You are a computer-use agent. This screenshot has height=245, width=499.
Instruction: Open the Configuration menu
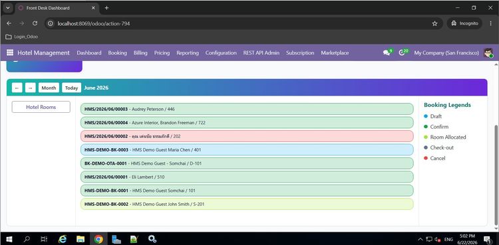click(221, 52)
